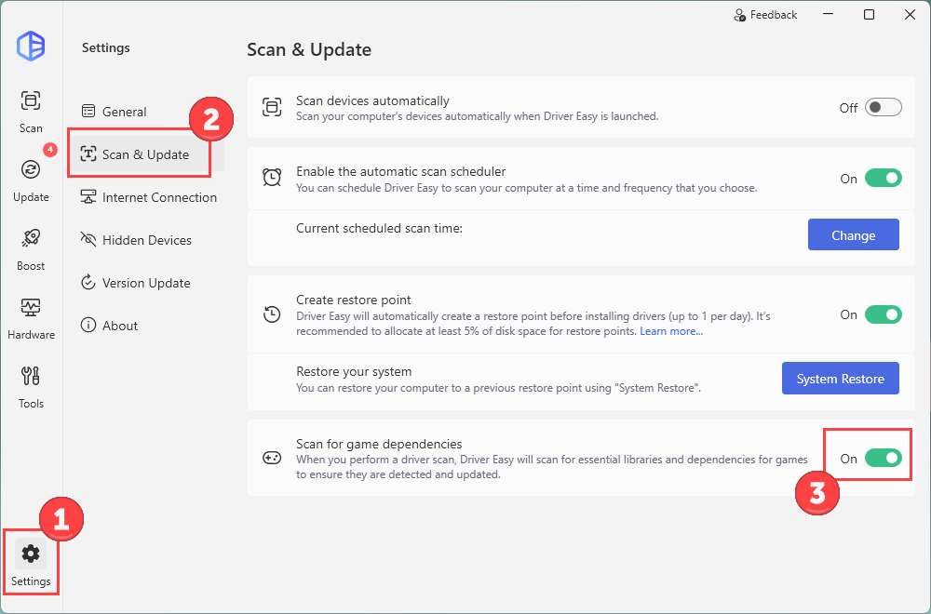Open the Scan section in sidebar
Viewport: 931px width, 614px height.
tap(31, 110)
